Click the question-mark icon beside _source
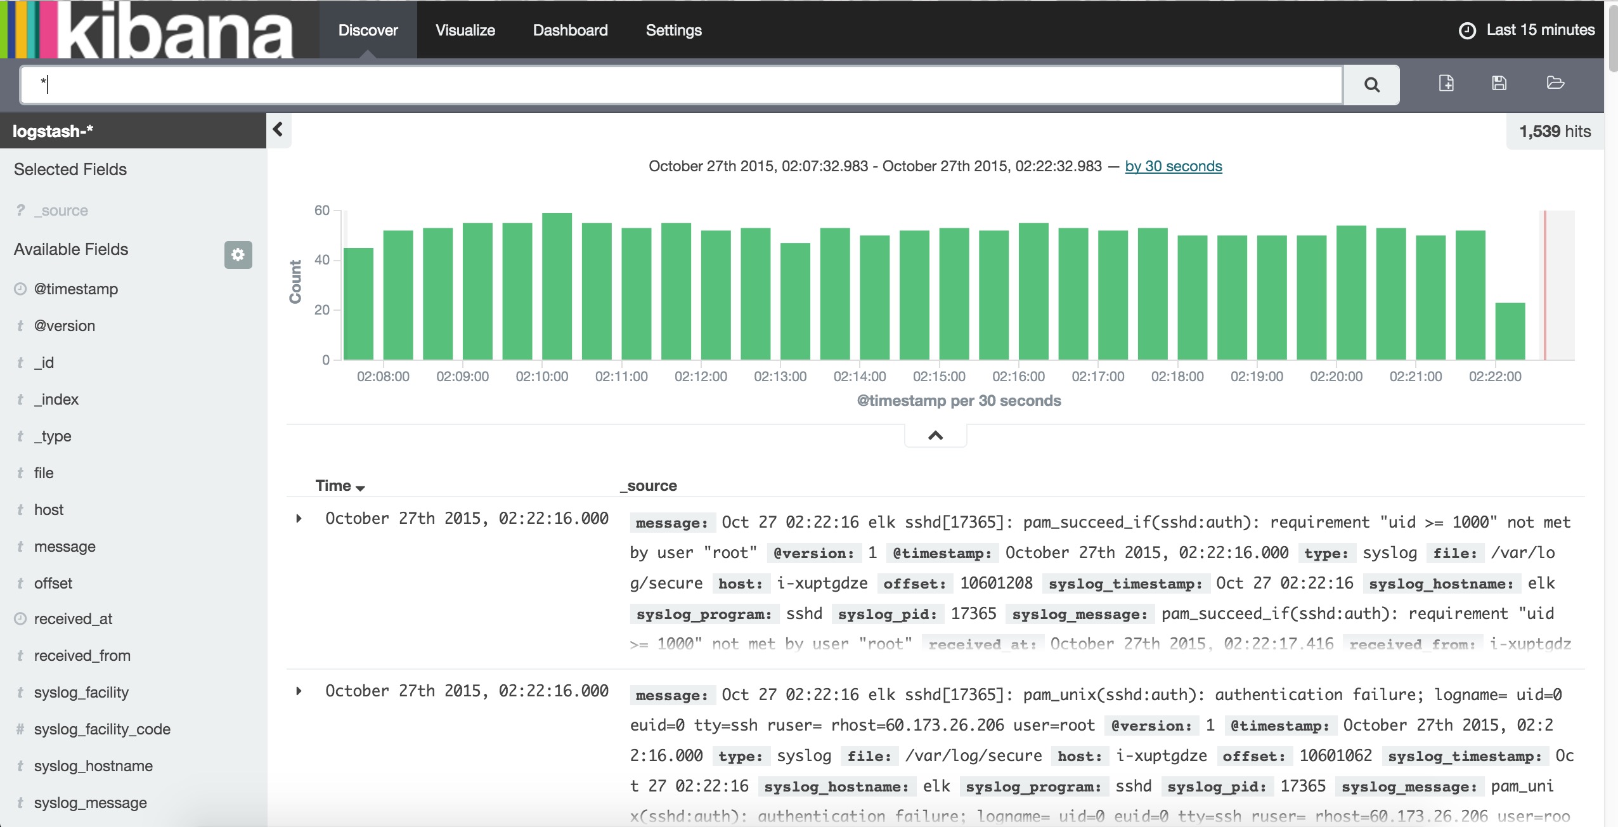Screen dimensions: 1618x827 pos(21,210)
